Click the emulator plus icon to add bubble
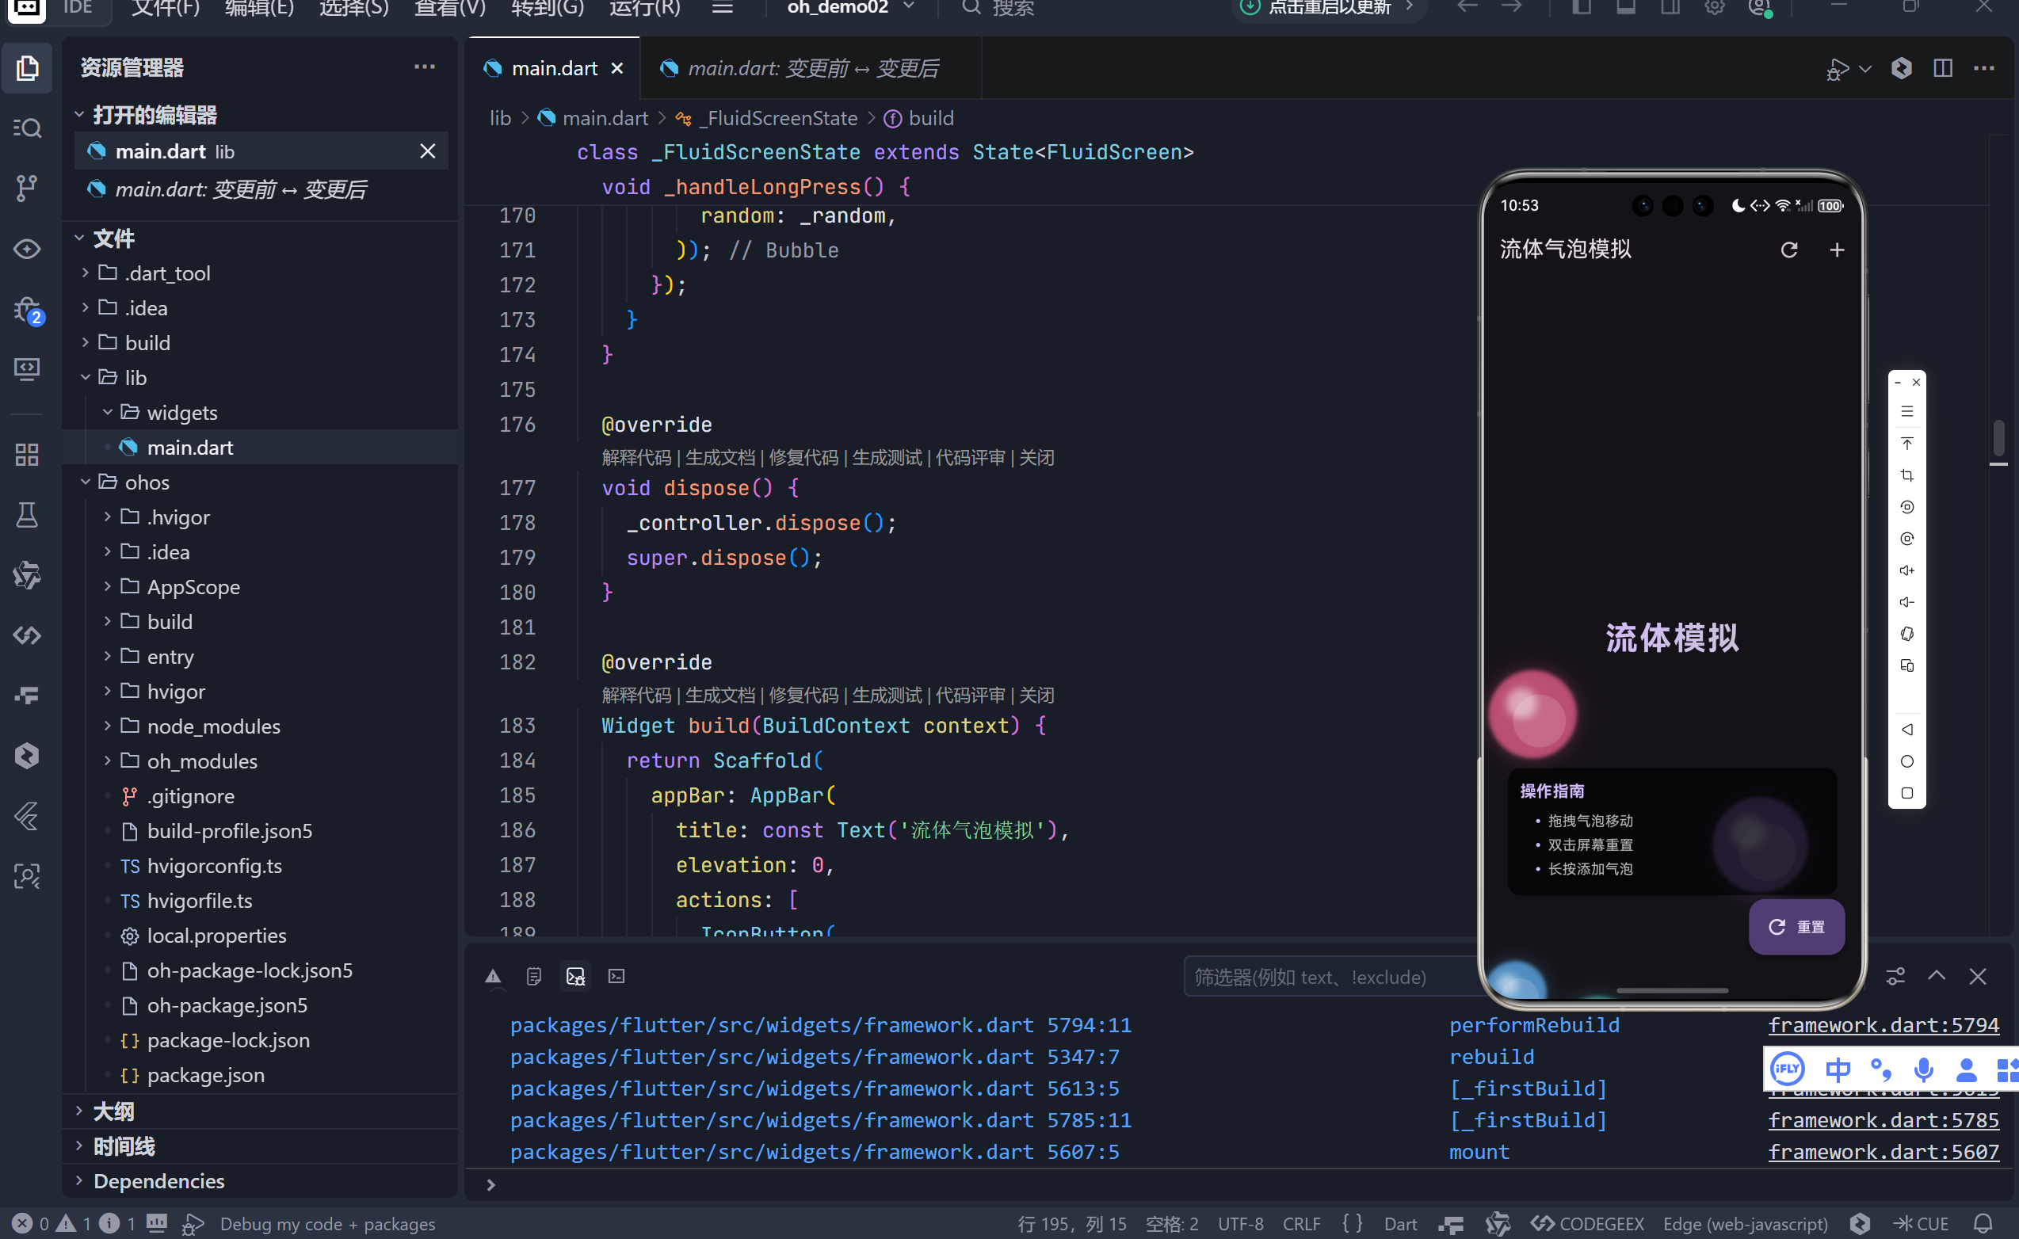The height and width of the screenshot is (1239, 2019). [x=1837, y=250]
